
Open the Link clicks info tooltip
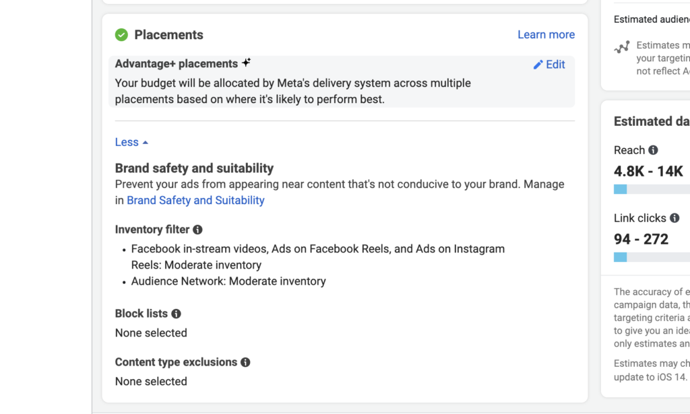pyautogui.click(x=675, y=218)
